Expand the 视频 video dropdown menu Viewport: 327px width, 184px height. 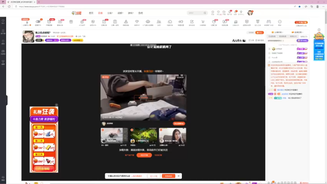pos(120,13)
